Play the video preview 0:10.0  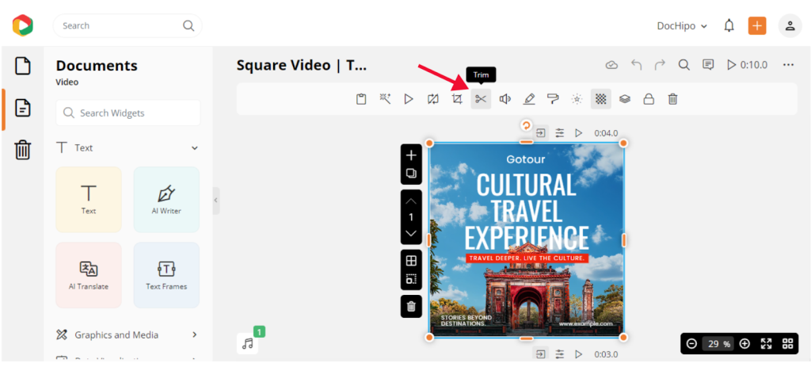pyautogui.click(x=747, y=65)
